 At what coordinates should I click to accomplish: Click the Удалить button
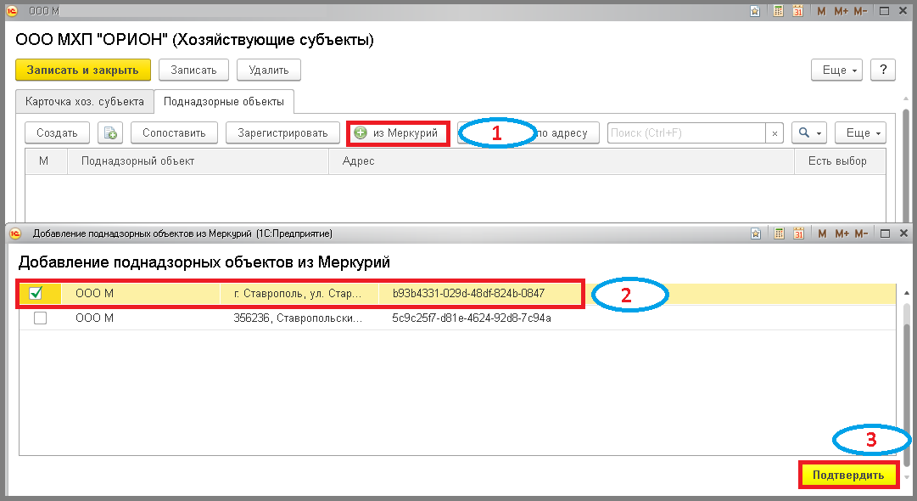coord(268,70)
